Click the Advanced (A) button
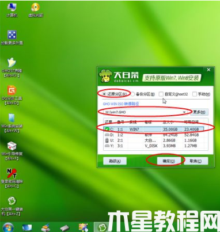Viewport: 220px width, 232px height. coord(115,161)
